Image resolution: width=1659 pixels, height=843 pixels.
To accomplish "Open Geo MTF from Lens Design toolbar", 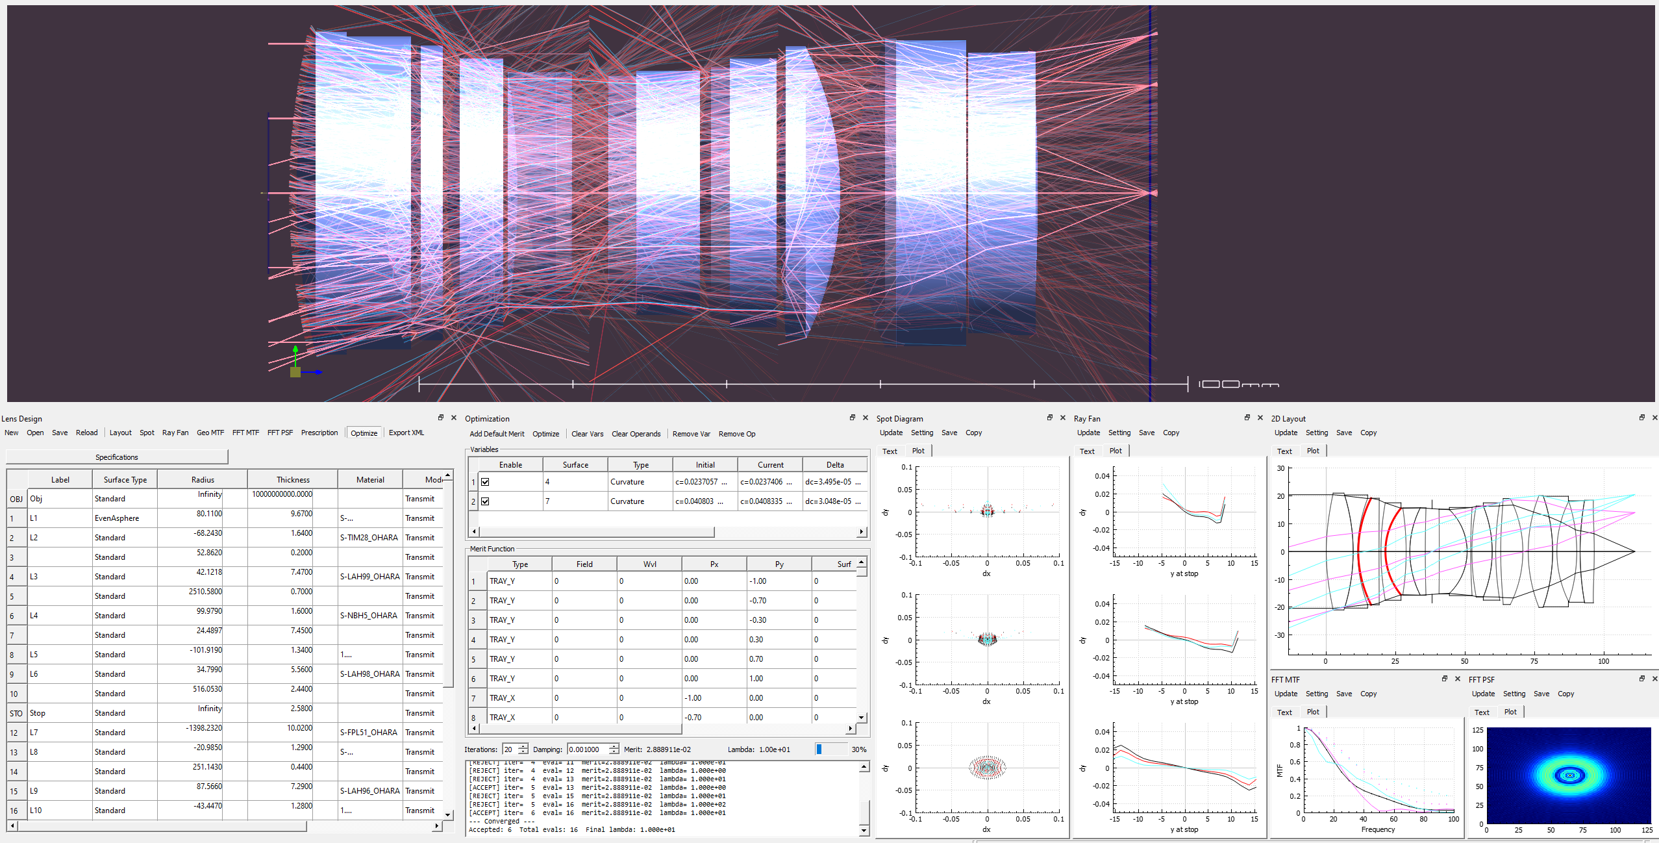I will coord(210,433).
